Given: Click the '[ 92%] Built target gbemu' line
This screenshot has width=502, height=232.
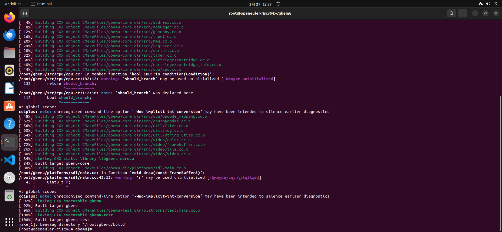Looking at the screenshot, I should (48, 206).
